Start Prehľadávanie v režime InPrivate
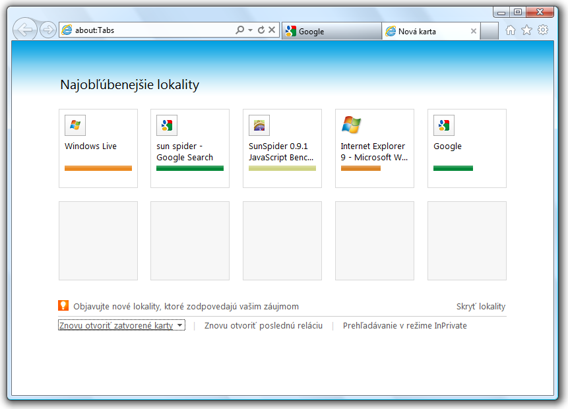568x409 pixels. [404, 326]
